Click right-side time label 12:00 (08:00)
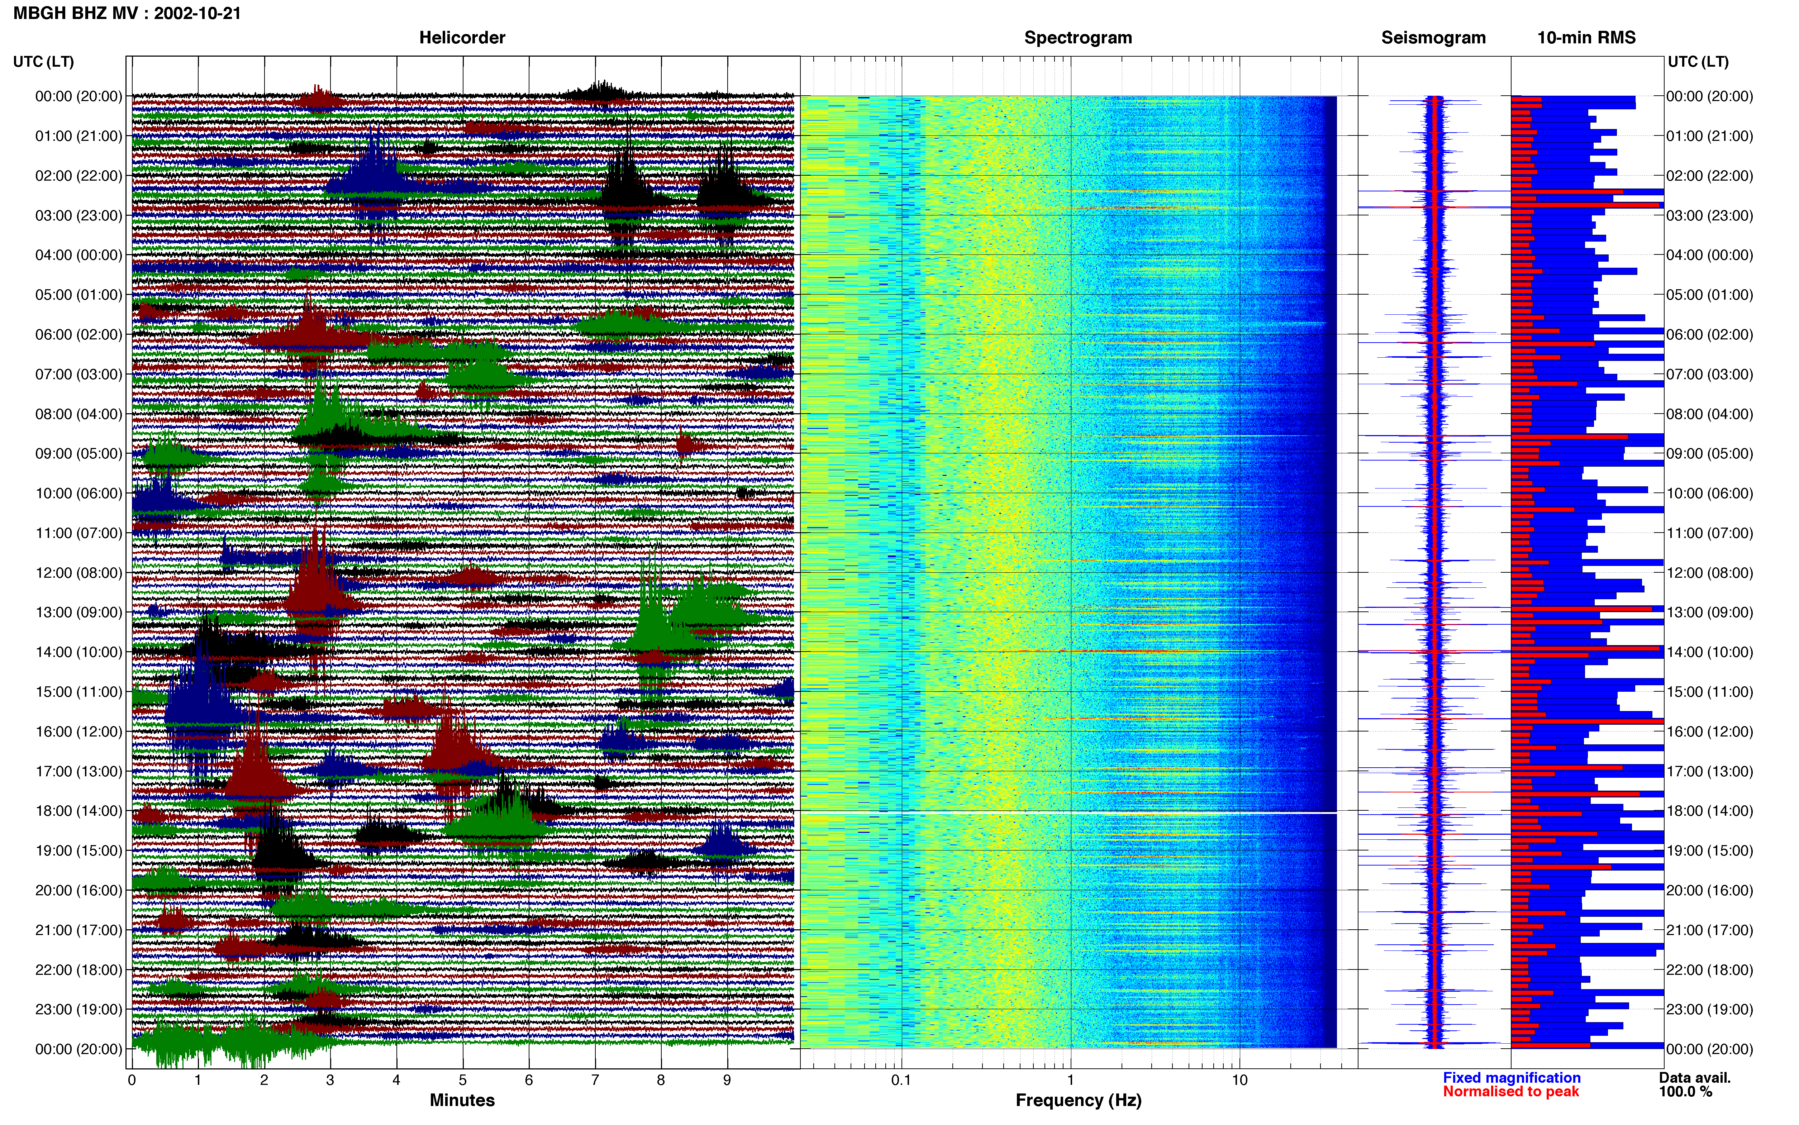 (x=1710, y=573)
